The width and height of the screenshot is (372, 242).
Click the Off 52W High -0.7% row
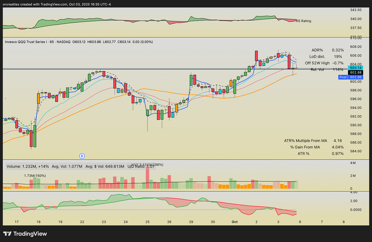click(324, 63)
